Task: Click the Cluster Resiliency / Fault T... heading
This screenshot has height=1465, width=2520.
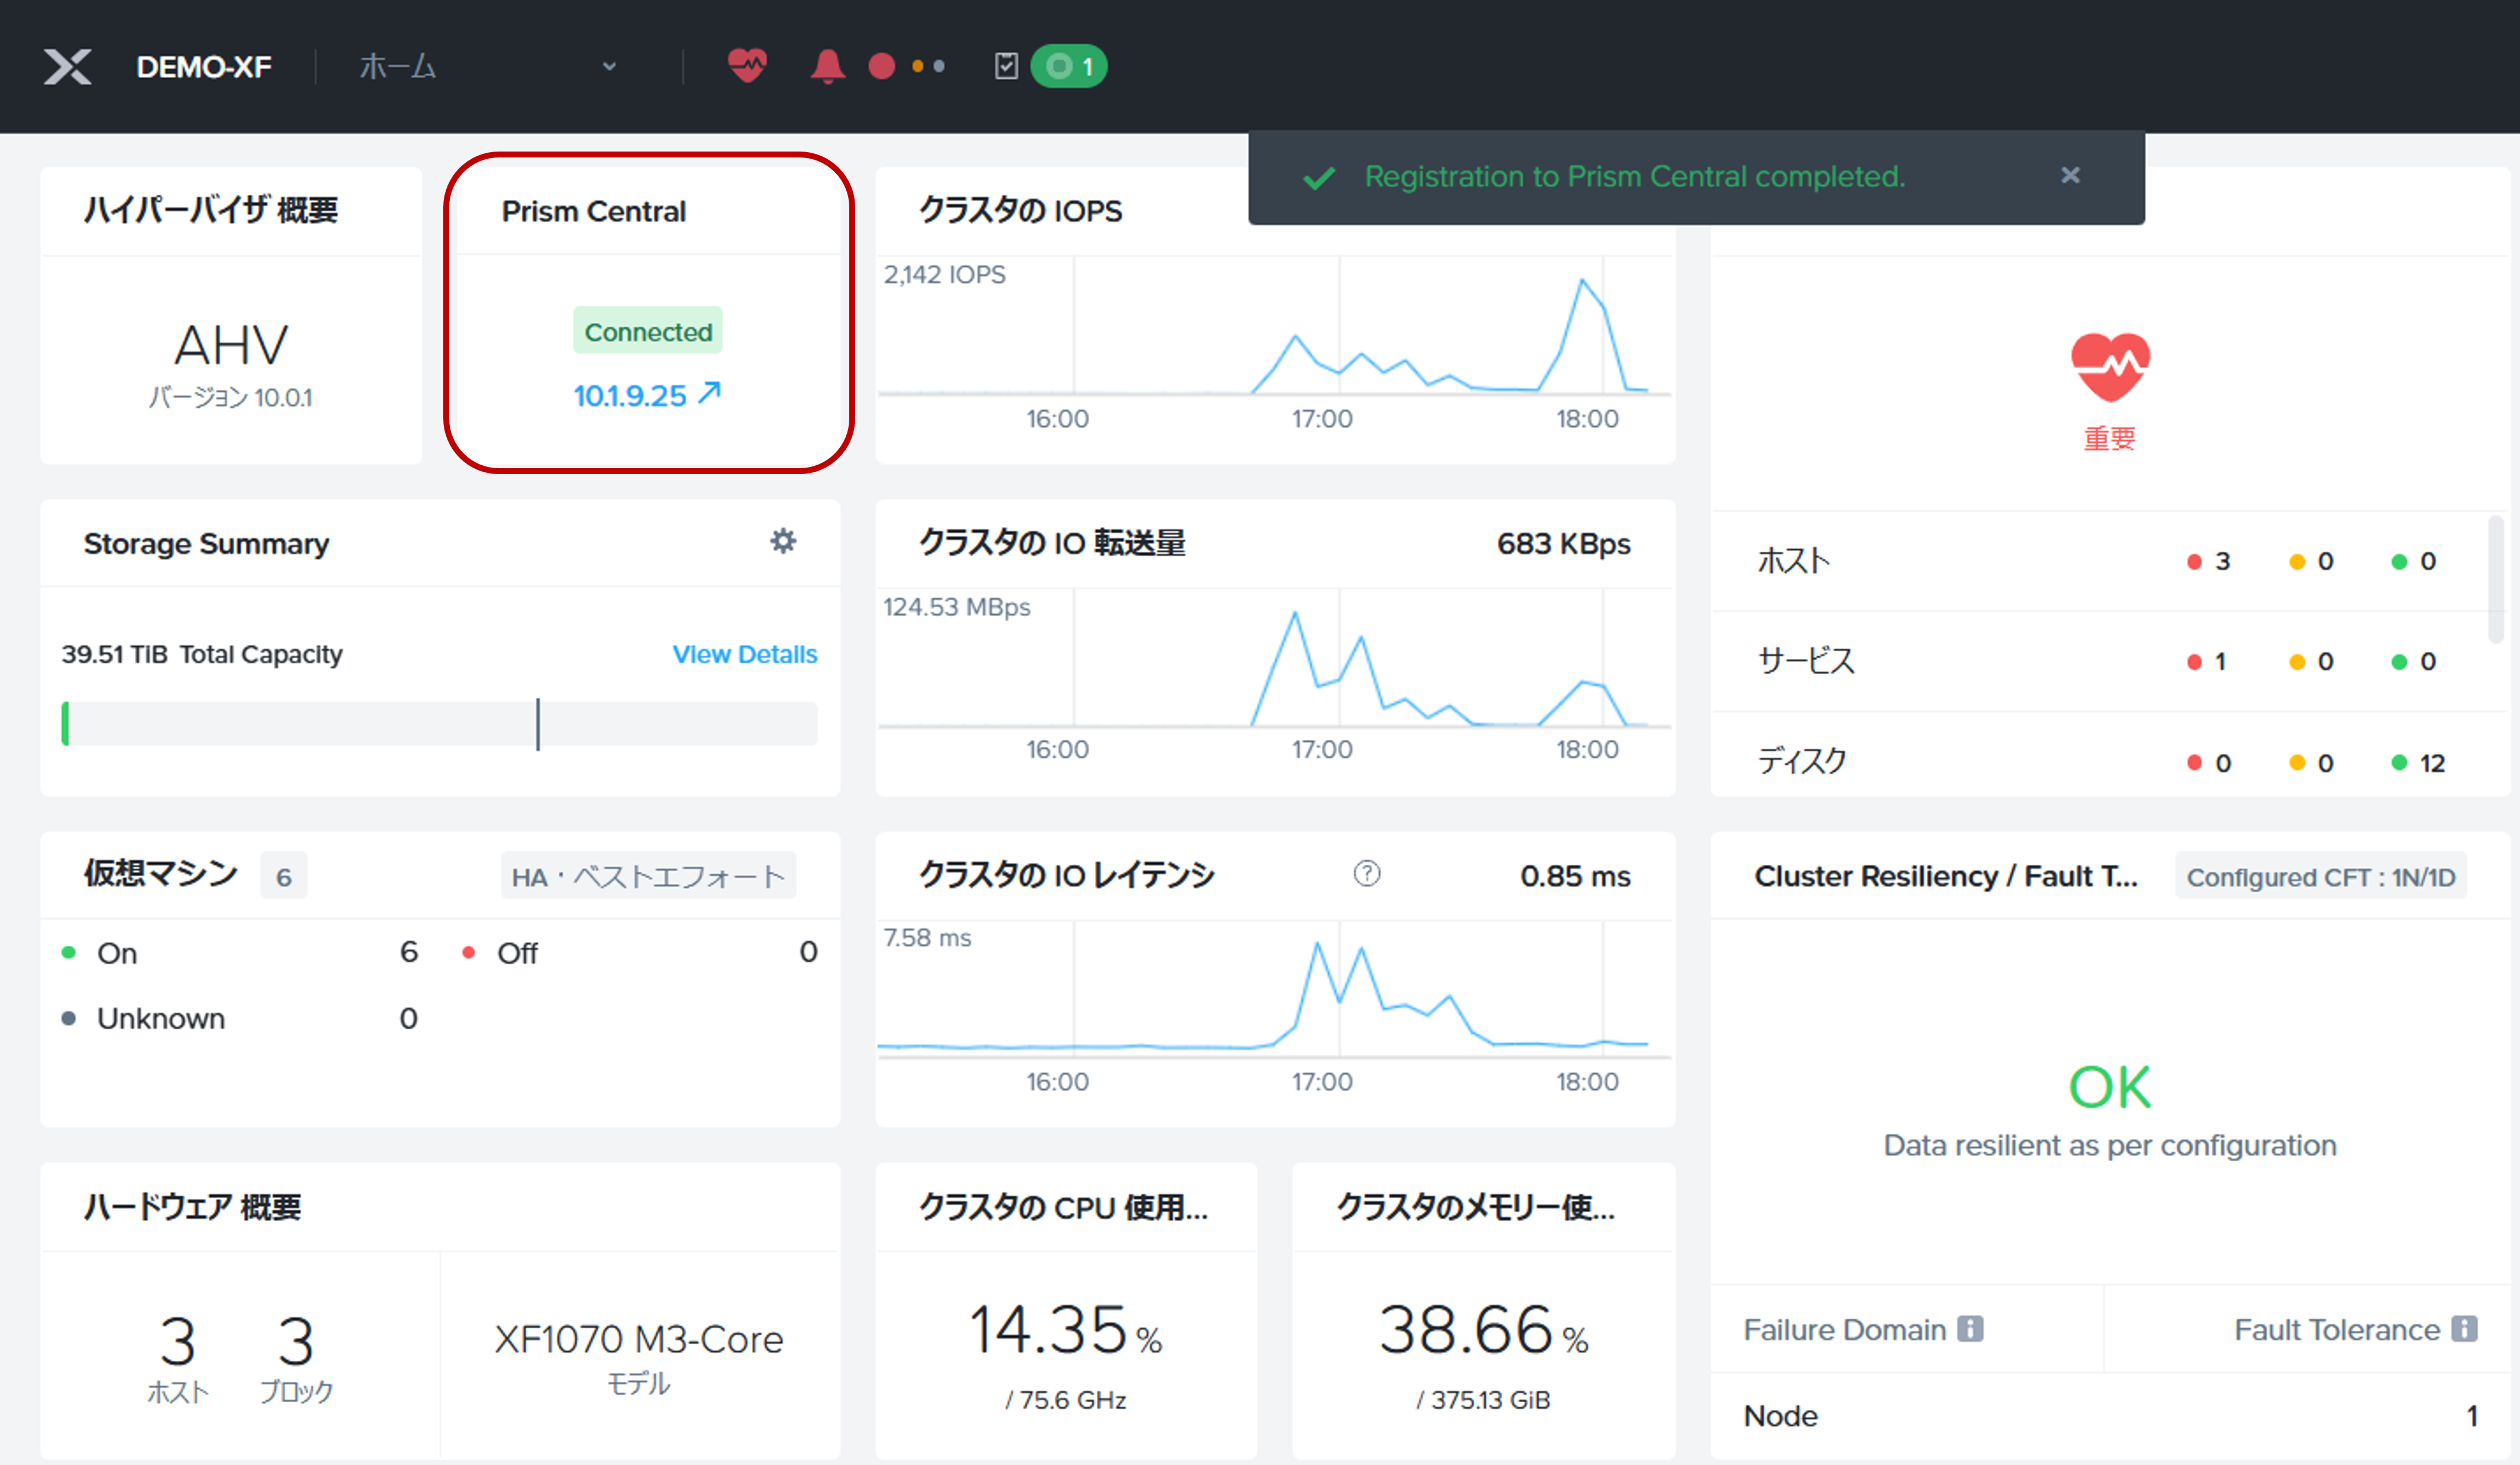Action: pyautogui.click(x=1946, y=876)
